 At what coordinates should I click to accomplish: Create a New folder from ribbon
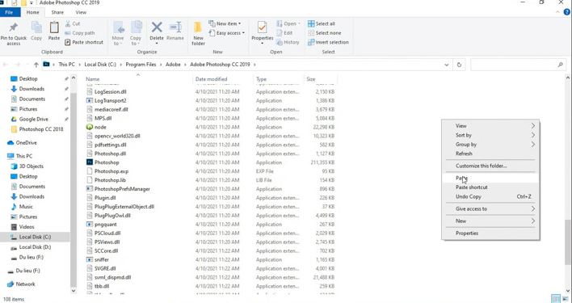click(198, 34)
